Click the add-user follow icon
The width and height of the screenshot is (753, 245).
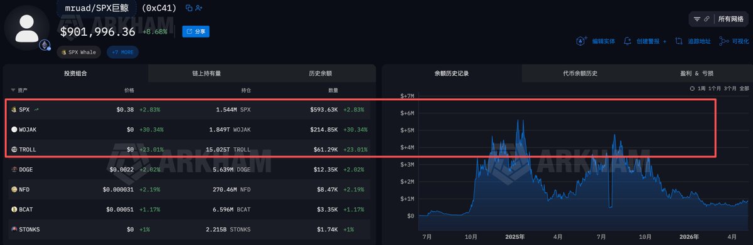tap(199, 8)
